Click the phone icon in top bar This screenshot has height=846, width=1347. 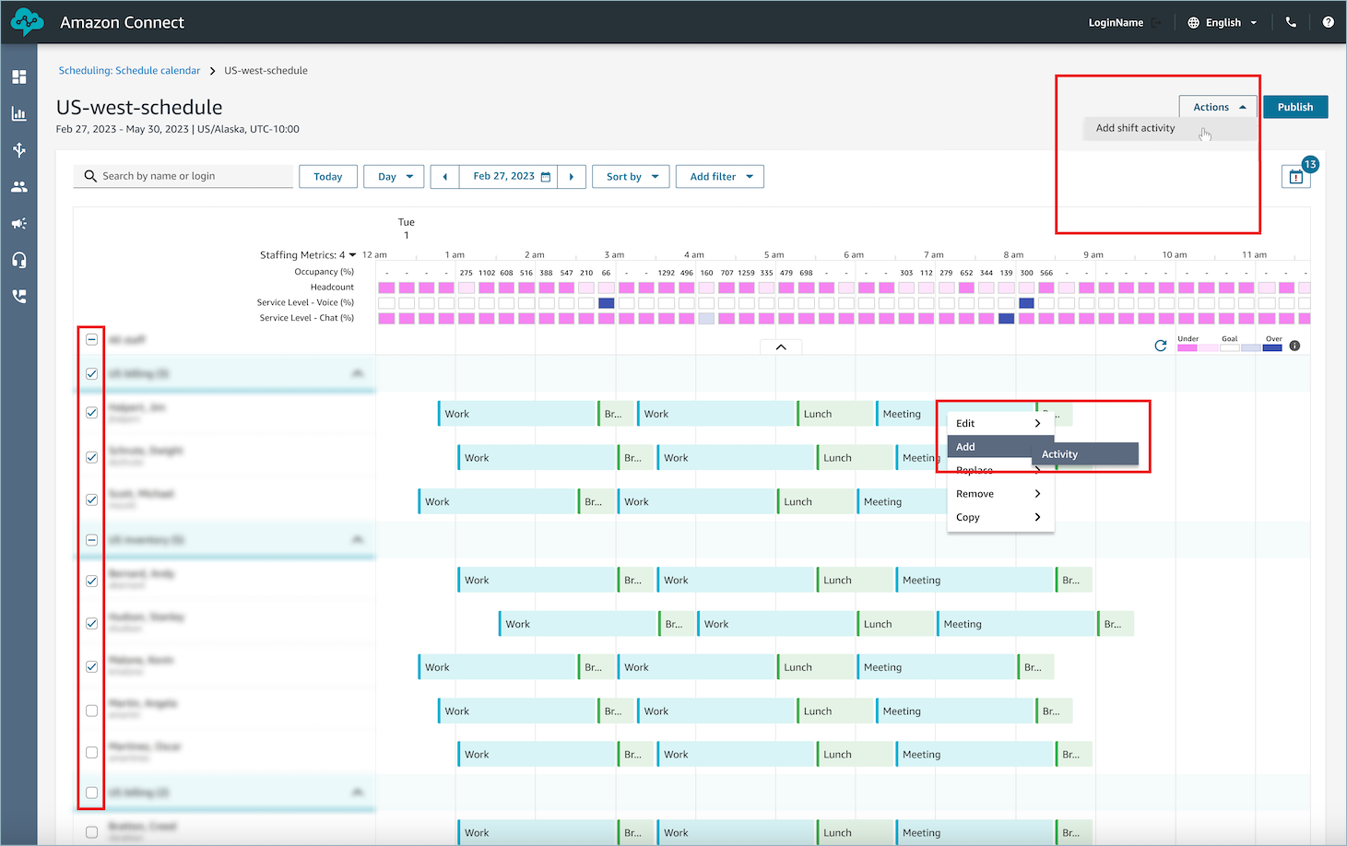coord(1291,22)
